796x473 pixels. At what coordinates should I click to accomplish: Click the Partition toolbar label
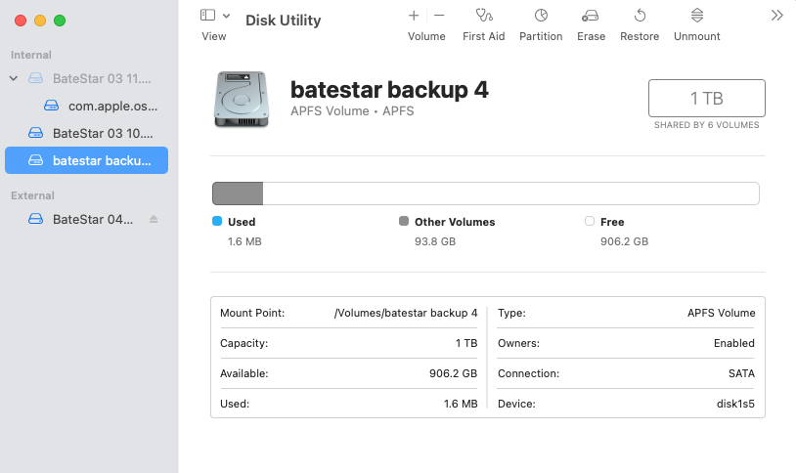click(541, 36)
